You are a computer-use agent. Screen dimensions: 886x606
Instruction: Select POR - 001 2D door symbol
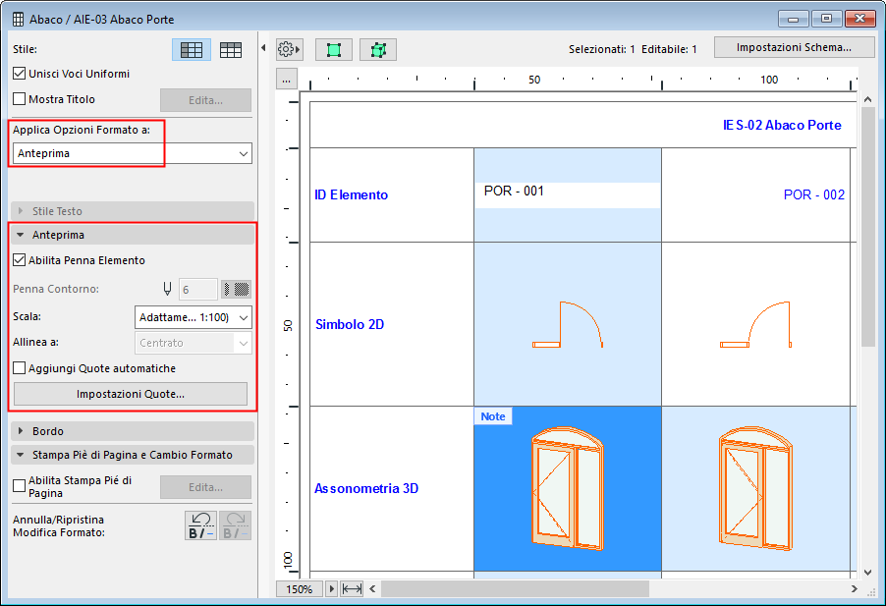568,324
